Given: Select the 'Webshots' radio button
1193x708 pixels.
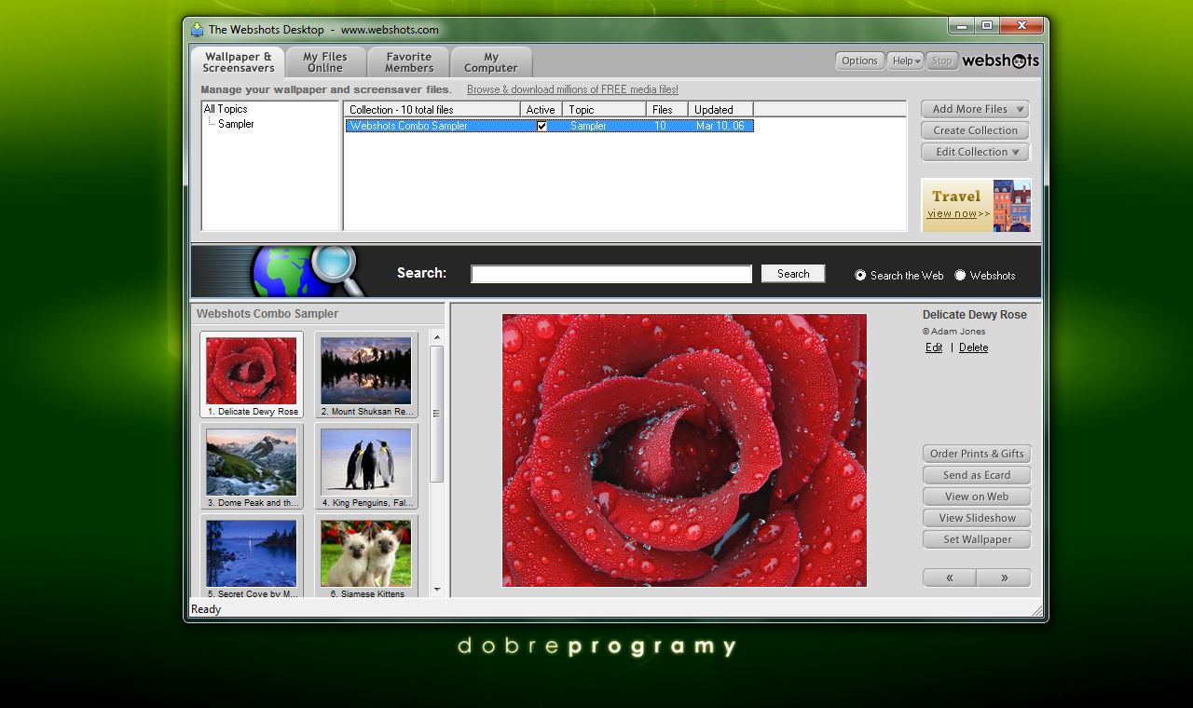Looking at the screenshot, I should [x=960, y=275].
